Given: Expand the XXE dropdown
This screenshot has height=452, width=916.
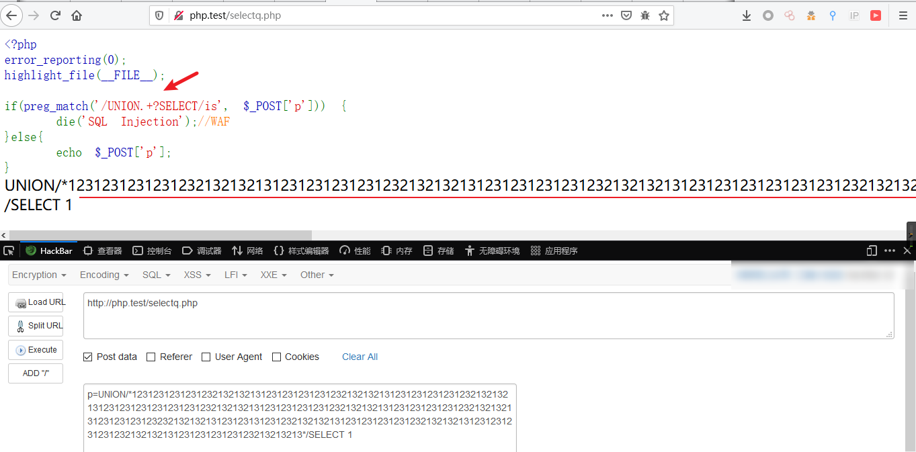Looking at the screenshot, I should coord(273,275).
